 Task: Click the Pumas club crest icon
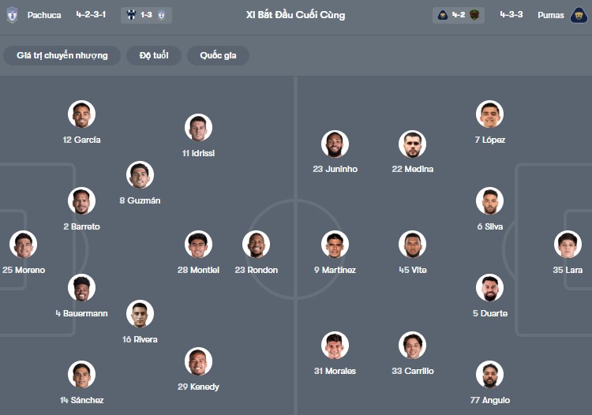click(x=578, y=15)
